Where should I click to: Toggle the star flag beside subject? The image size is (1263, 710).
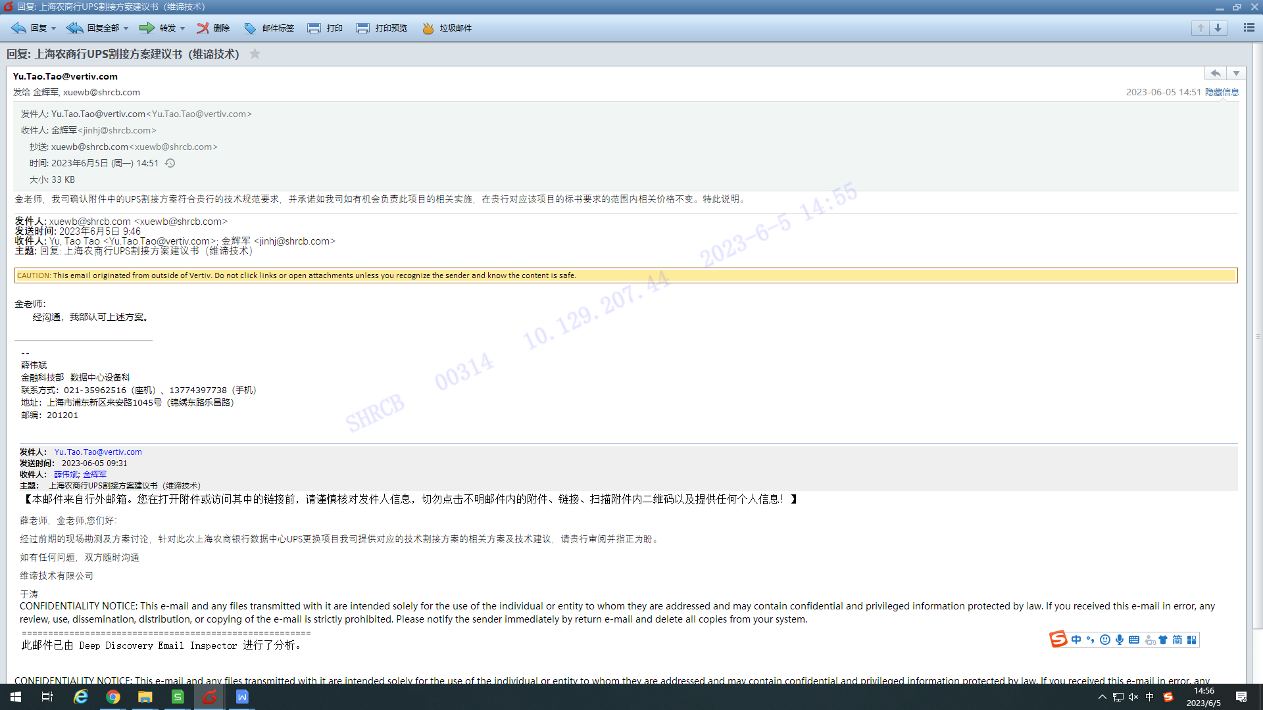point(255,54)
